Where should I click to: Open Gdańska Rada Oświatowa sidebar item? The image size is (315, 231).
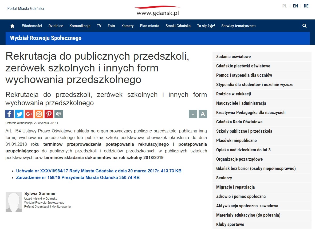click(262, 122)
